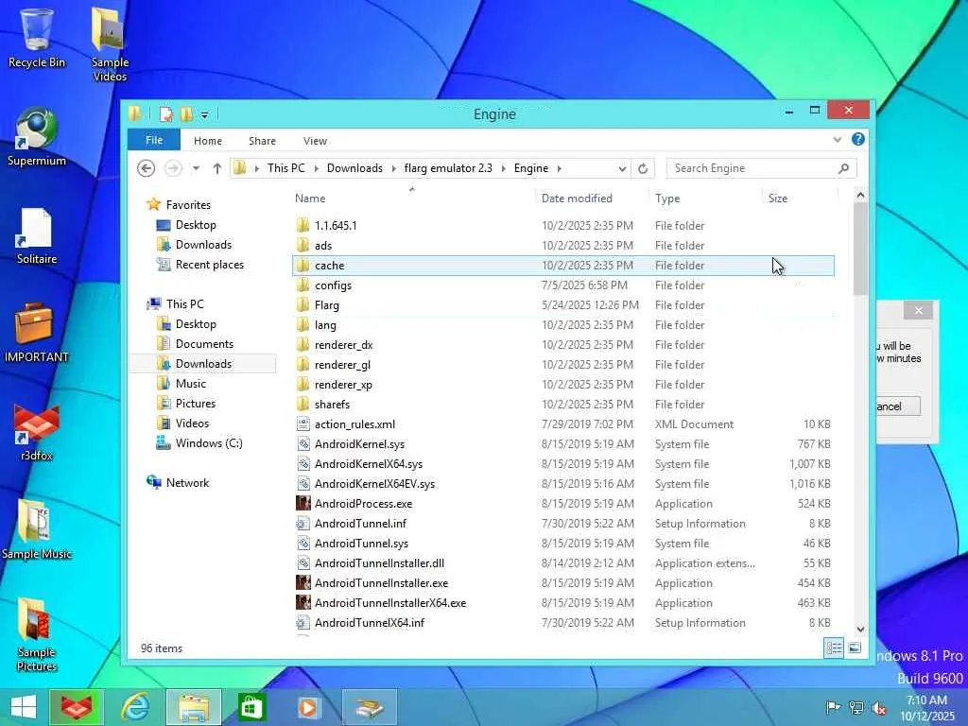968x726 pixels.
Task: Select Windows (C:) drive in navigation pane
Action: (209, 443)
